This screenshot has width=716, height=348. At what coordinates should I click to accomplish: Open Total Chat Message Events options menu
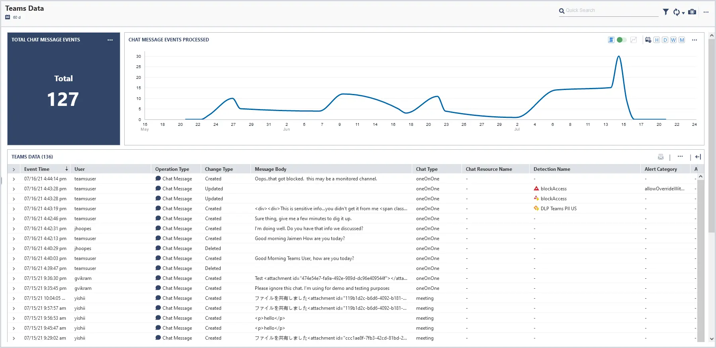point(110,40)
